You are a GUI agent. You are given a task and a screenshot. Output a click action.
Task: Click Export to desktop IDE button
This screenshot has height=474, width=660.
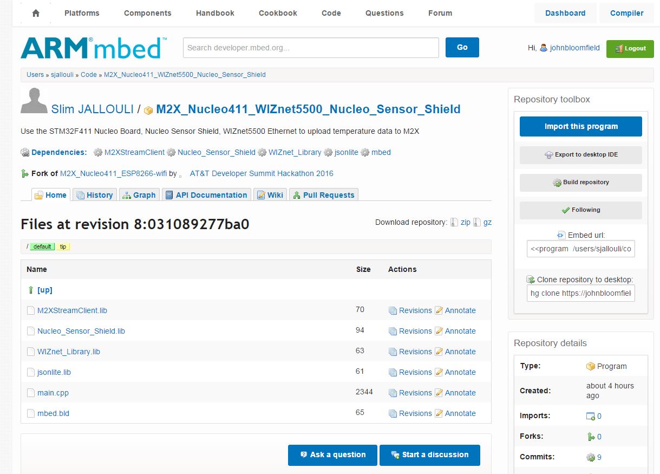[x=580, y=154]
